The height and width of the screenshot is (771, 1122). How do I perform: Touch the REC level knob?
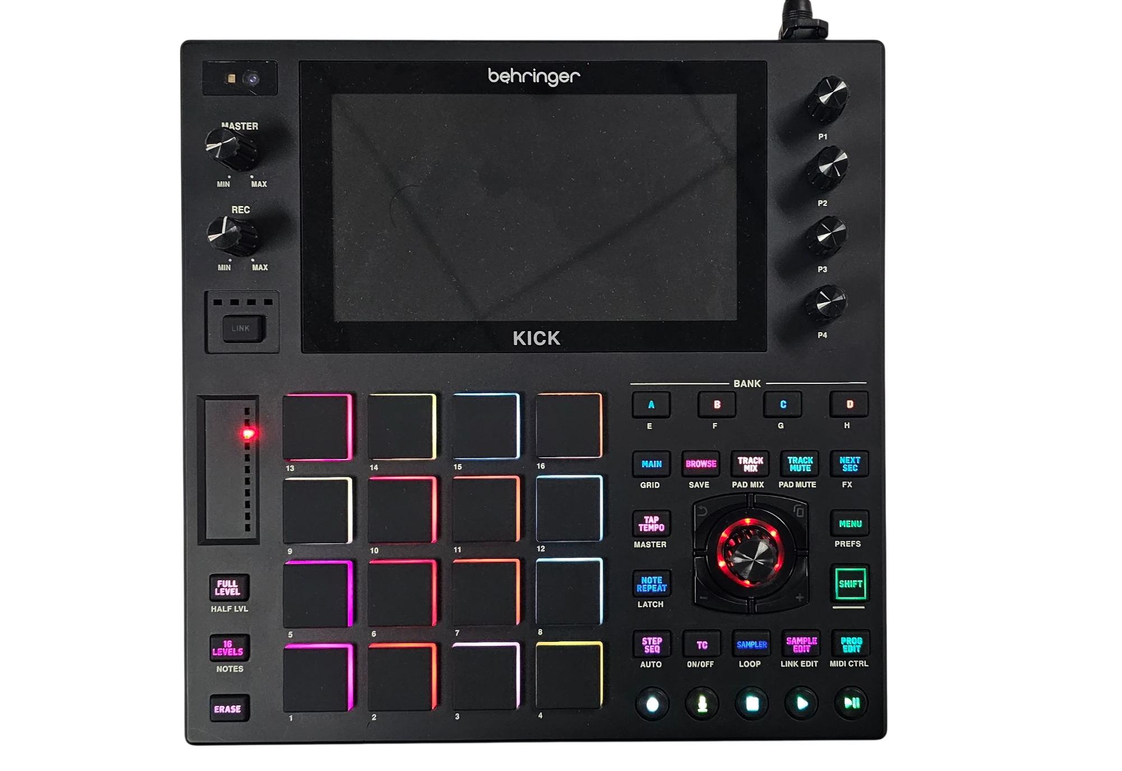232,236
